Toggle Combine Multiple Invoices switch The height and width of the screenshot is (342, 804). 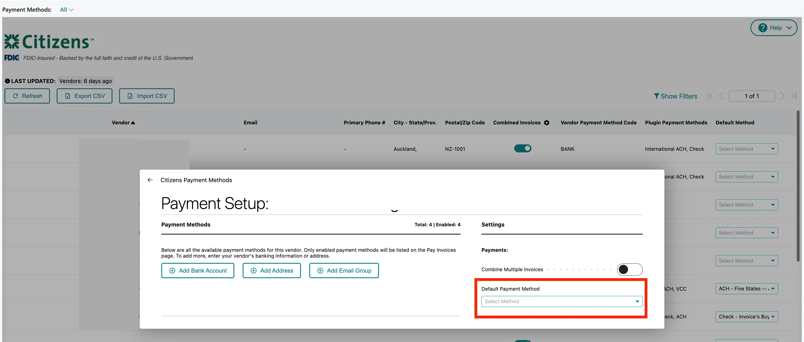point(630,269)
